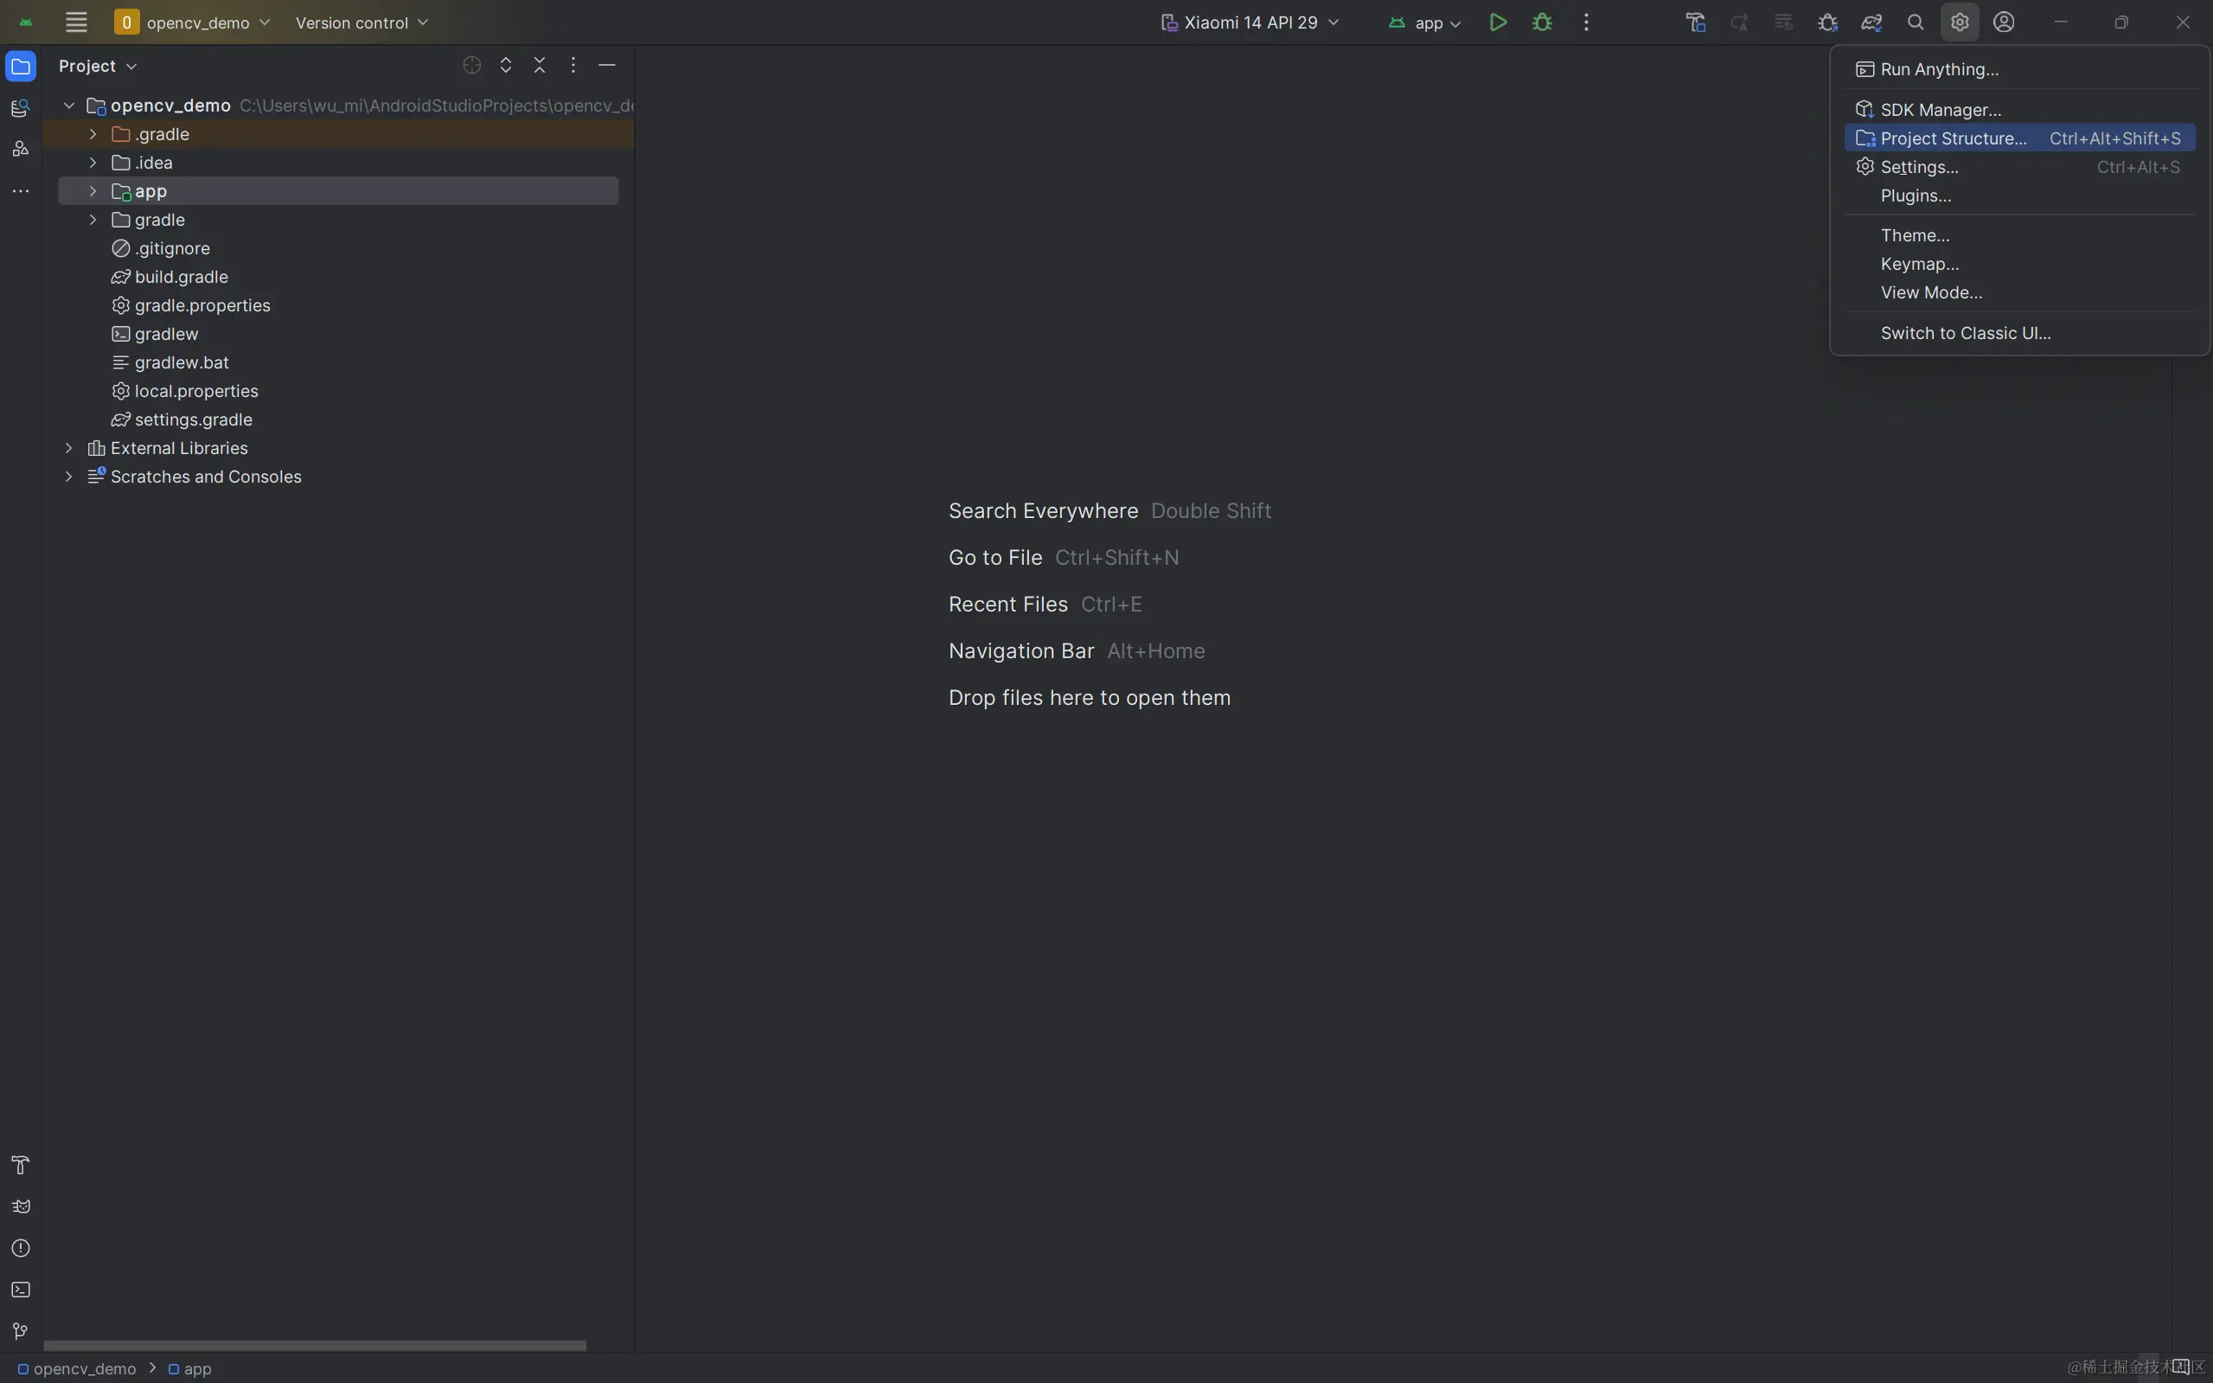Expand the .gradle folder
Viewport: 2213px width, 1383px height.
coord(93,133)
